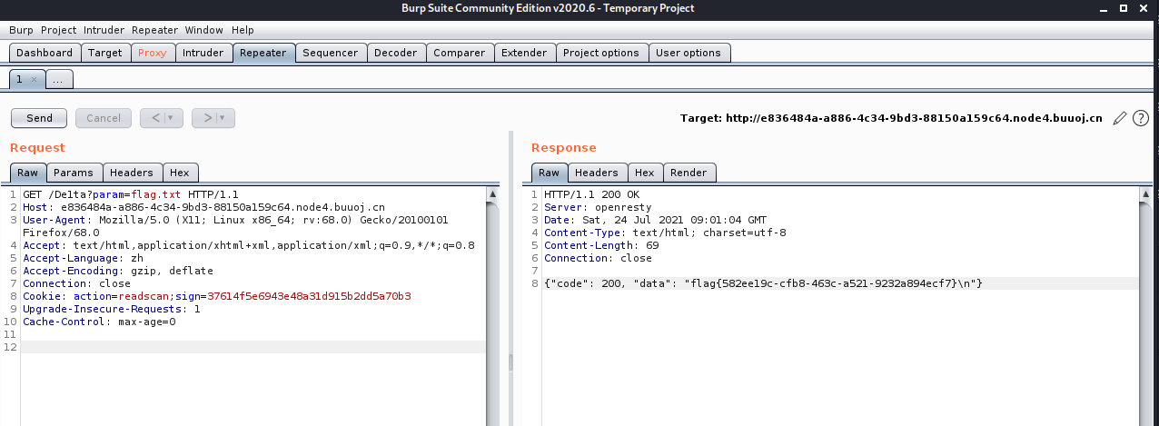Image resolution: width=1159 pixels, height=426 pixels.
Task: Click the Target URL label
Action: click(891, 118)
